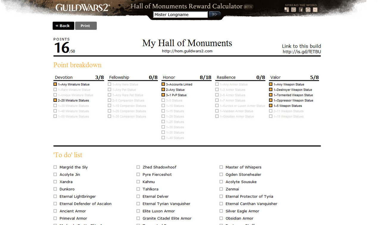Tick Kahmu checkbox
This screenshot has height=225, width=381.
click(138, 182)
